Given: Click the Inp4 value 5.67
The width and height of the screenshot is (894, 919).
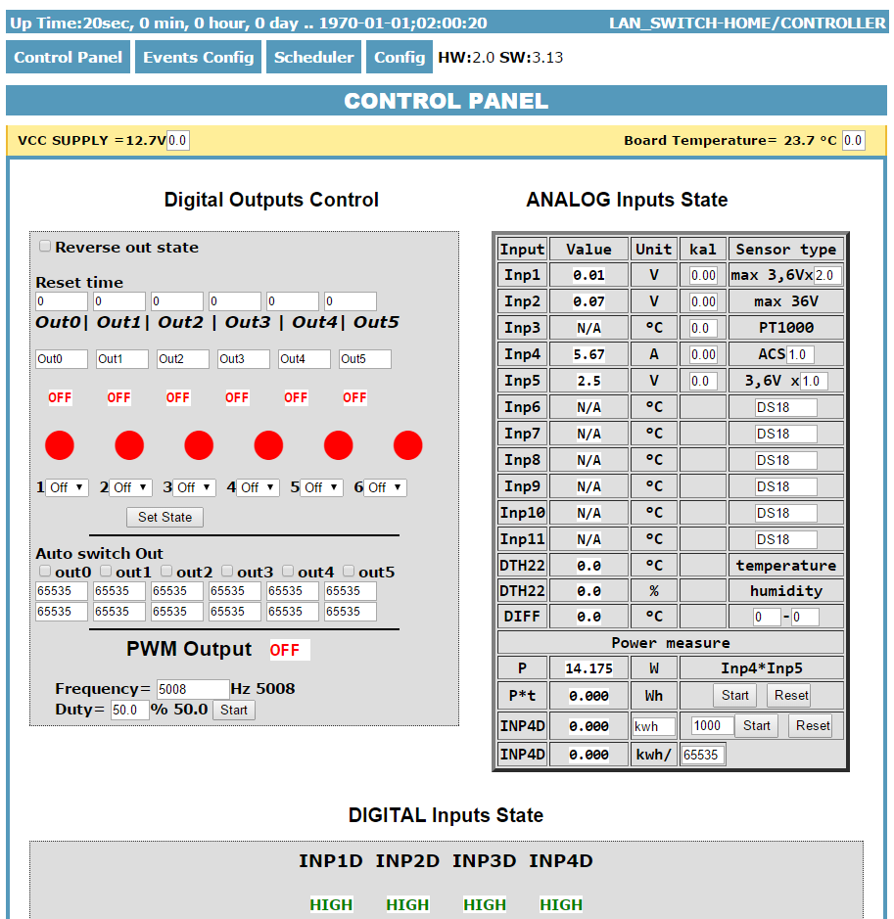Looking at the screenshot, I should click(588, 354).
